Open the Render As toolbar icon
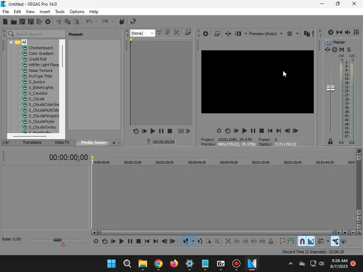363x272 pixels. (x=39, y=22)
